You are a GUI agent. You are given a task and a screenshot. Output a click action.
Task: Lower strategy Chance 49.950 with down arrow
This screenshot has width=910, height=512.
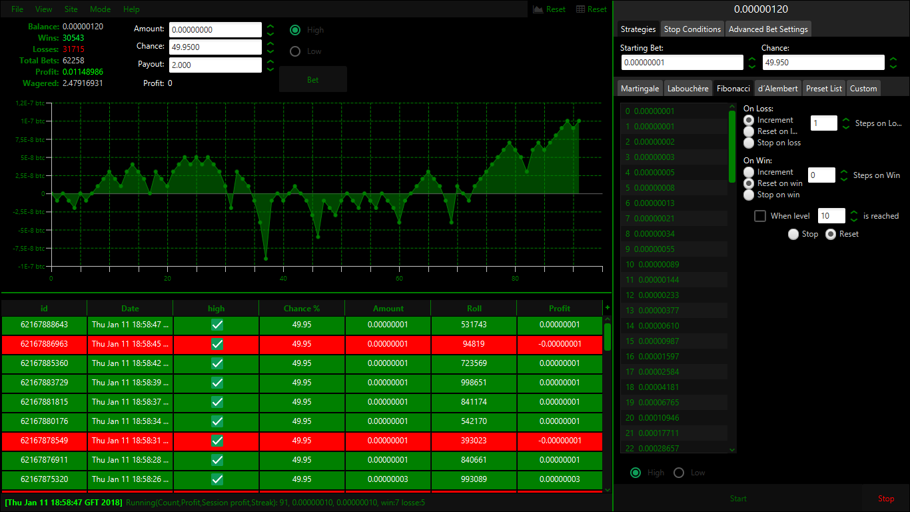click(x=893, y=66)
